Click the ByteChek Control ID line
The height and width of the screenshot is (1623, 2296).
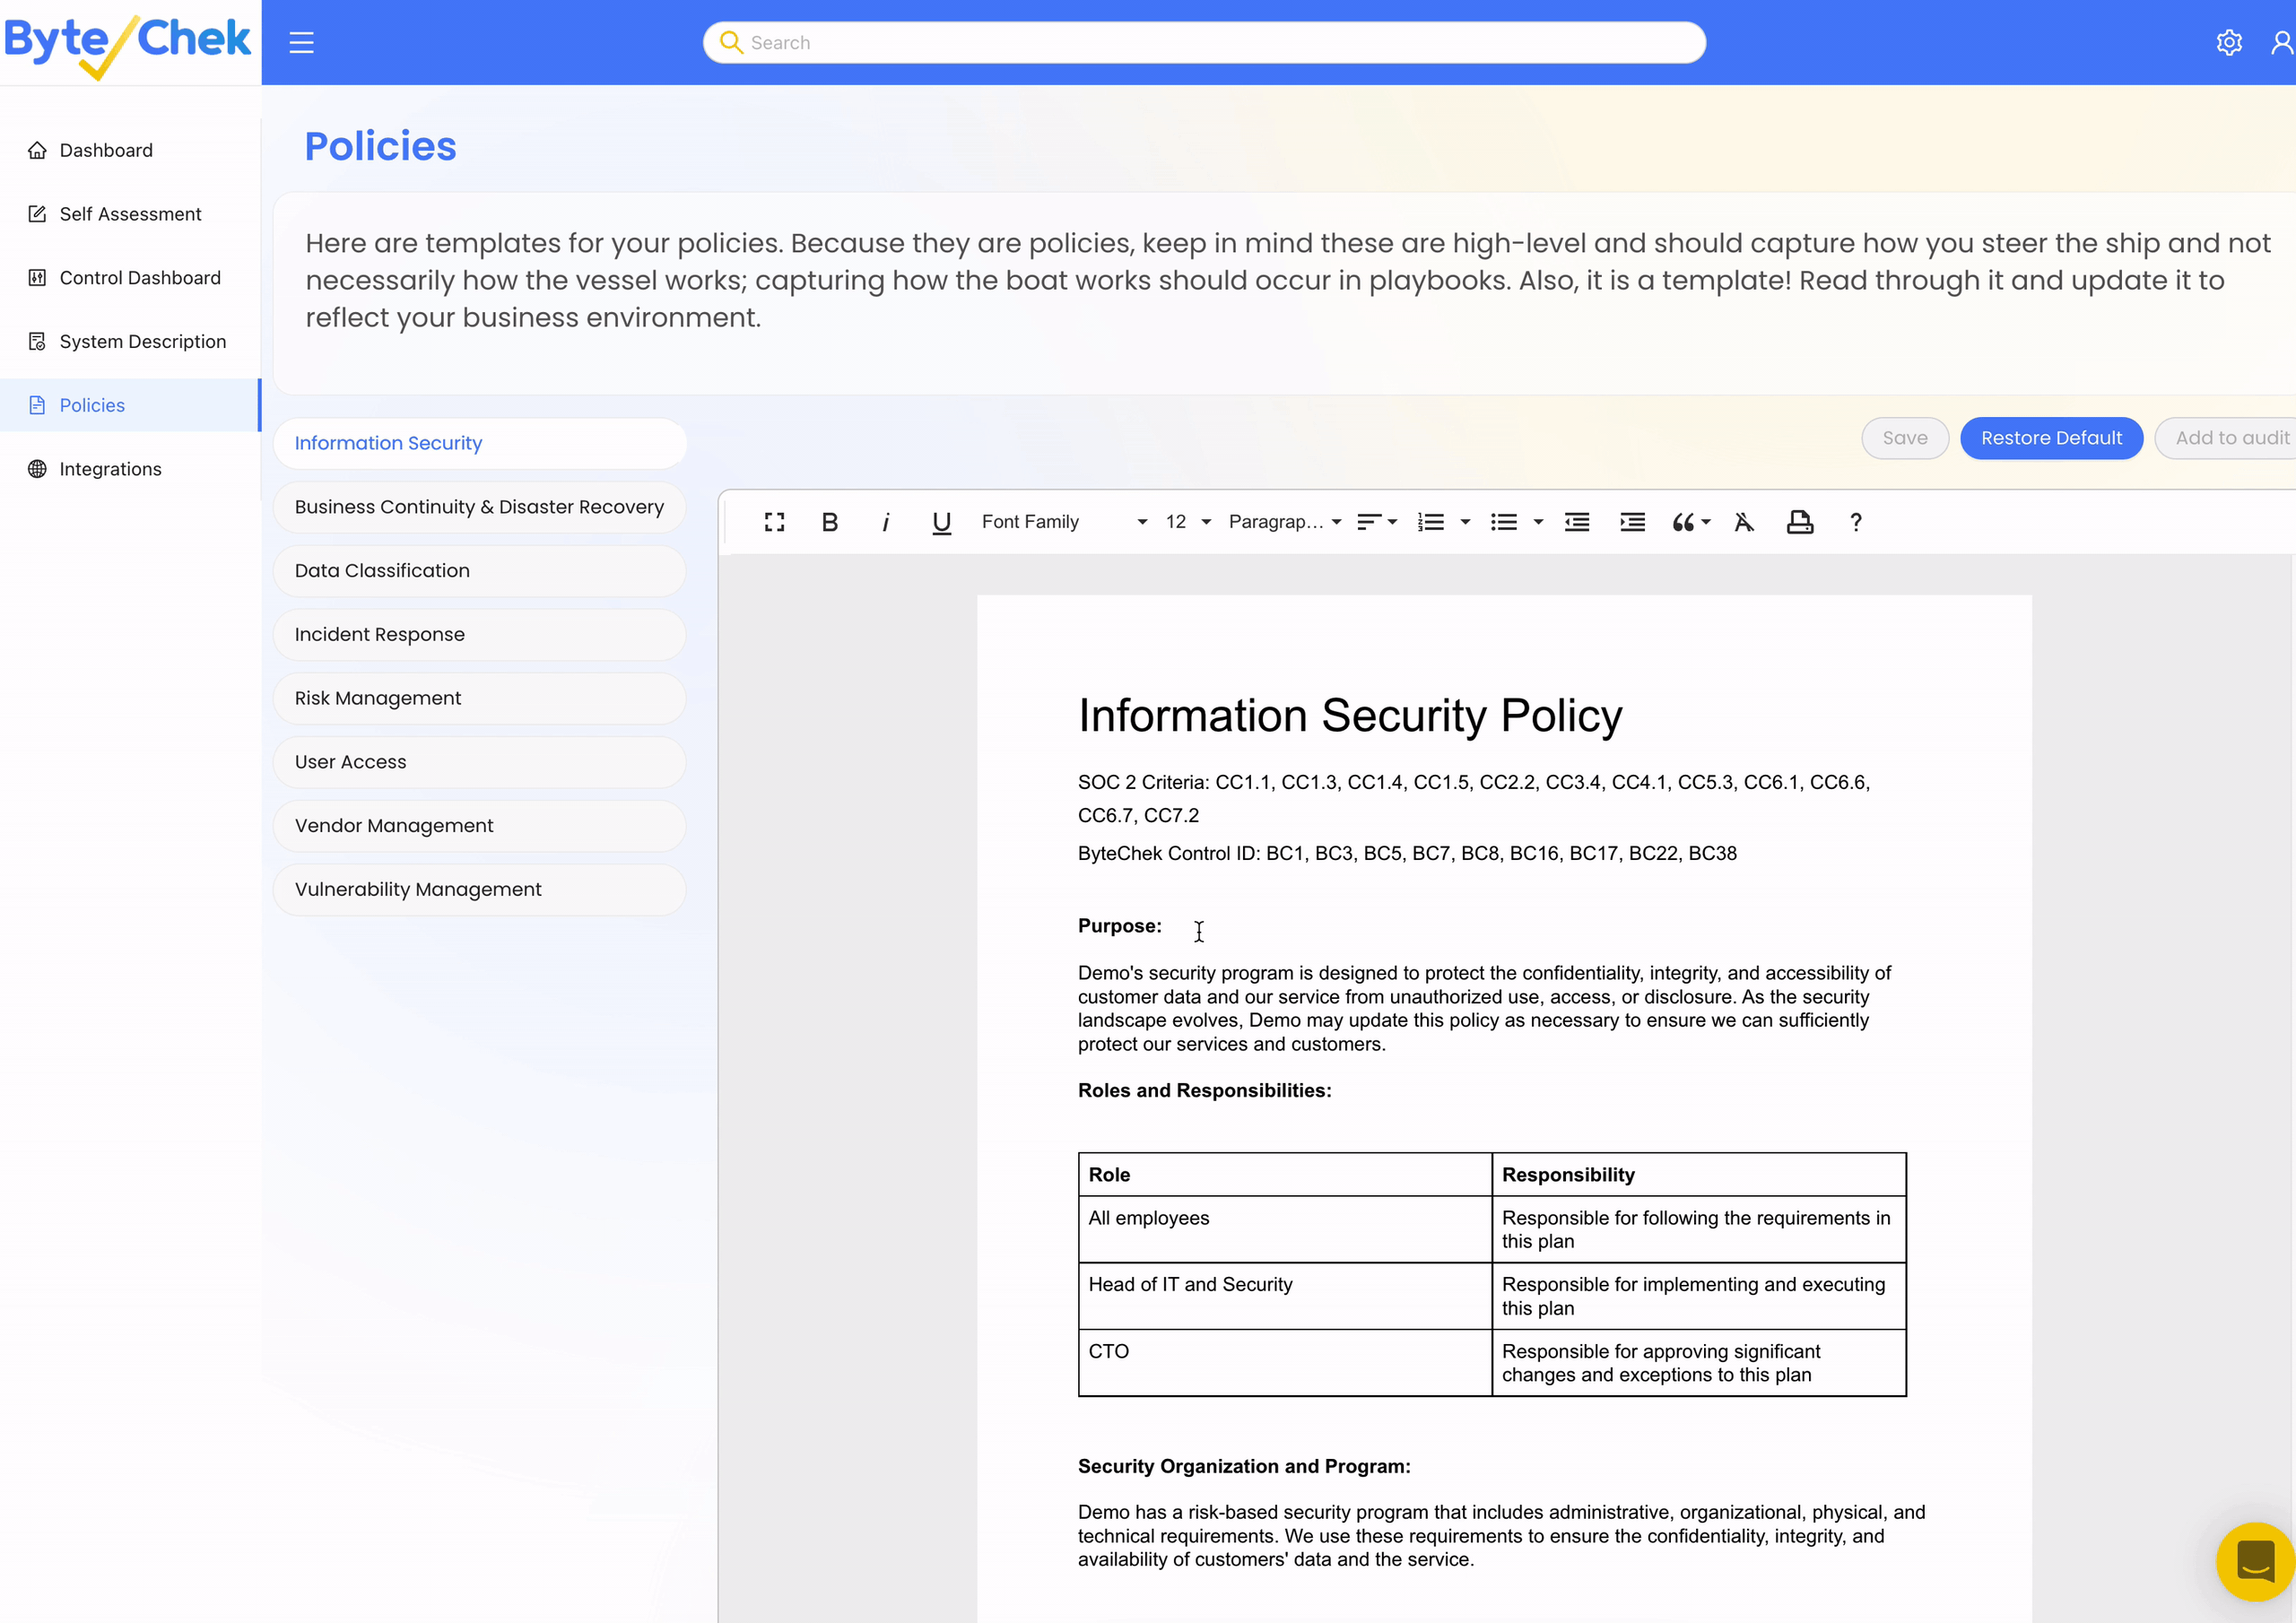pyautogui.click(x=1407, y=854)
